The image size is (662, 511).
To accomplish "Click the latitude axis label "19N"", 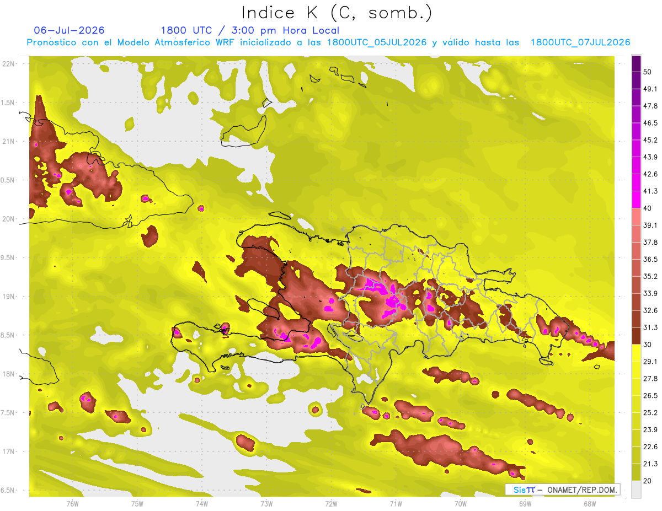I will [9, 297].
